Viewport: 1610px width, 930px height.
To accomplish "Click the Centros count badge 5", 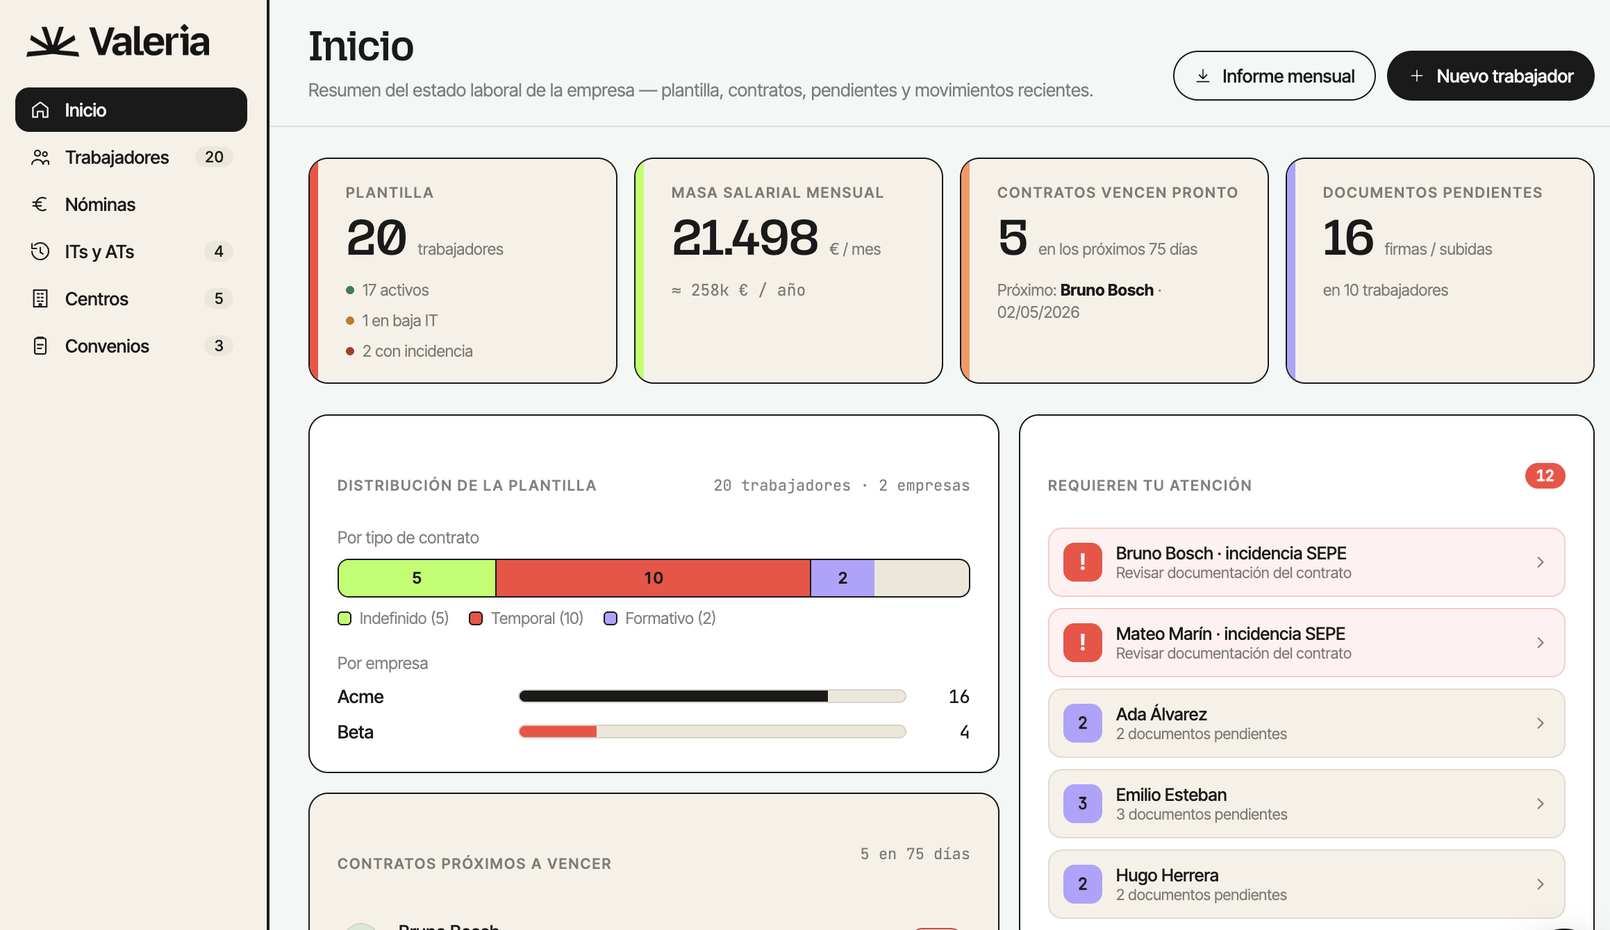I will coord(219,298).
